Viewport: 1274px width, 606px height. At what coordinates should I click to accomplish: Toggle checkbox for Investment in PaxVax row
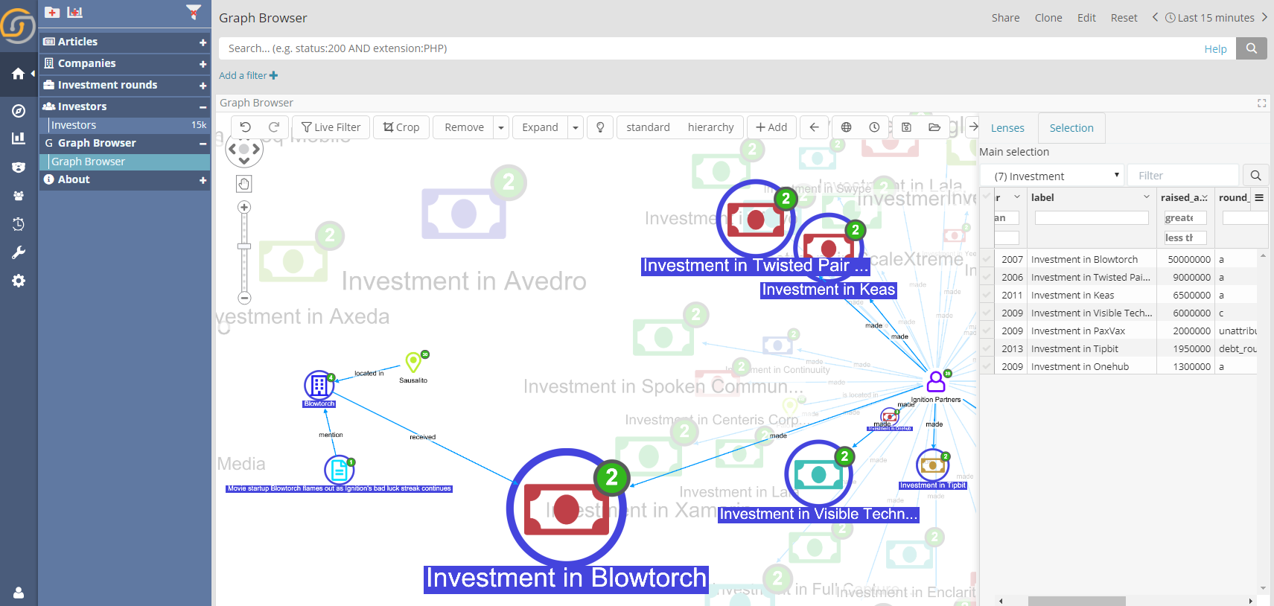[x=987, y=331]
